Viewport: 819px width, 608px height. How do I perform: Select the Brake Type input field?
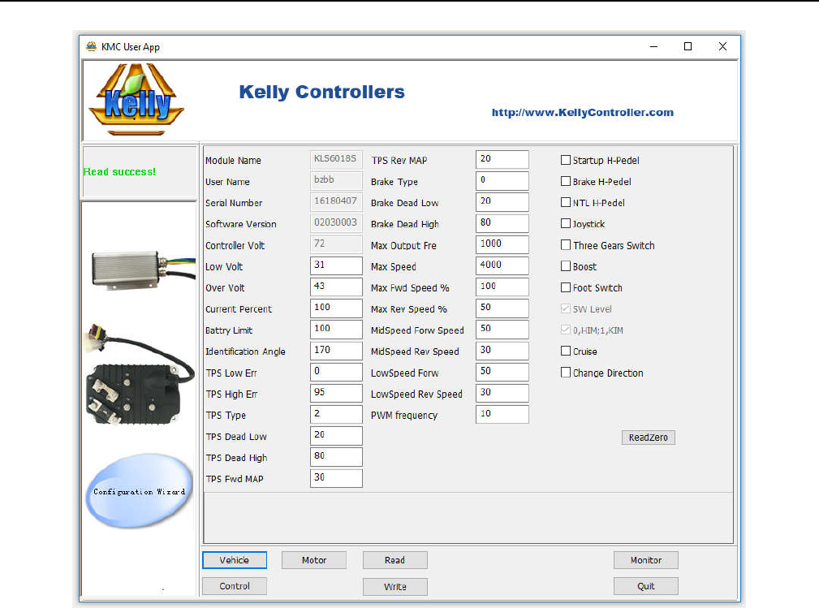[502, 181]
